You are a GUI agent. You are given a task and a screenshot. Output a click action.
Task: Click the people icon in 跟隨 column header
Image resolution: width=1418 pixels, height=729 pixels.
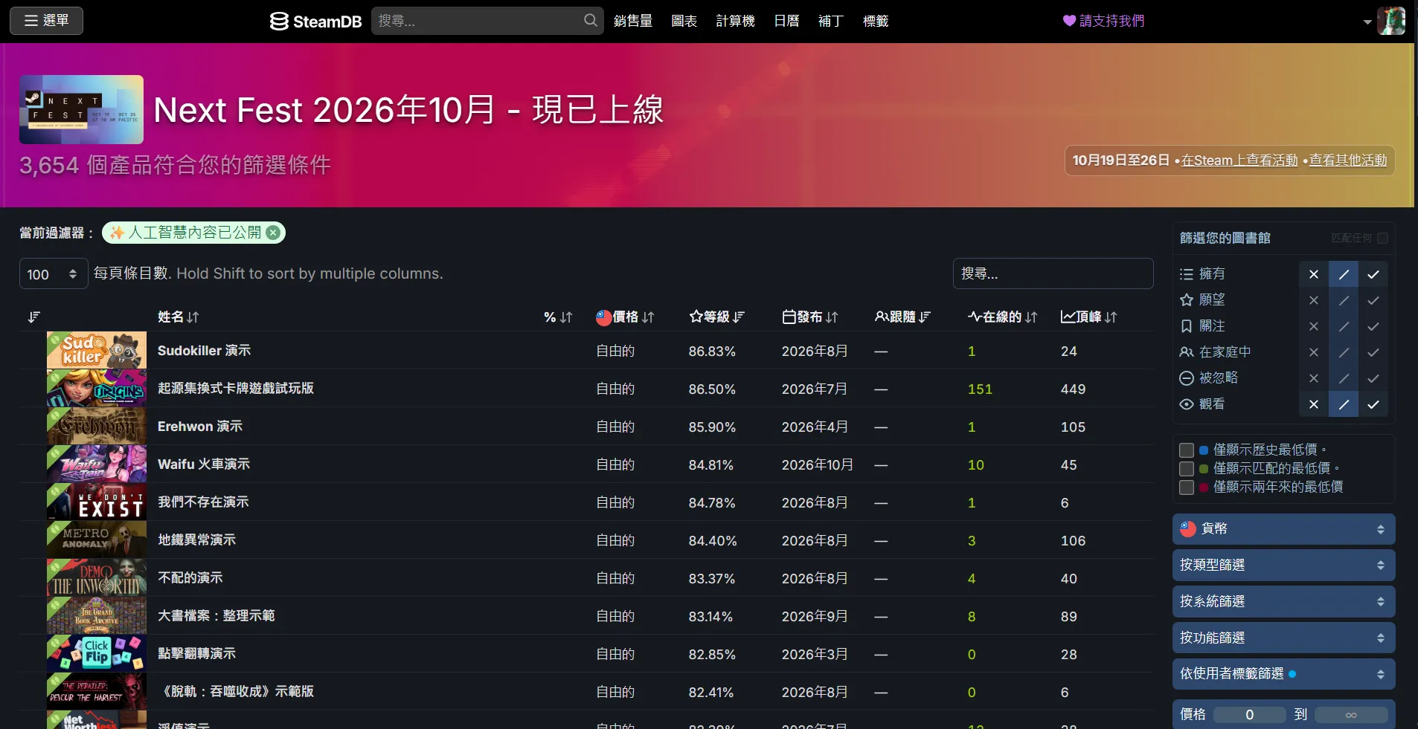coord(882,317)
